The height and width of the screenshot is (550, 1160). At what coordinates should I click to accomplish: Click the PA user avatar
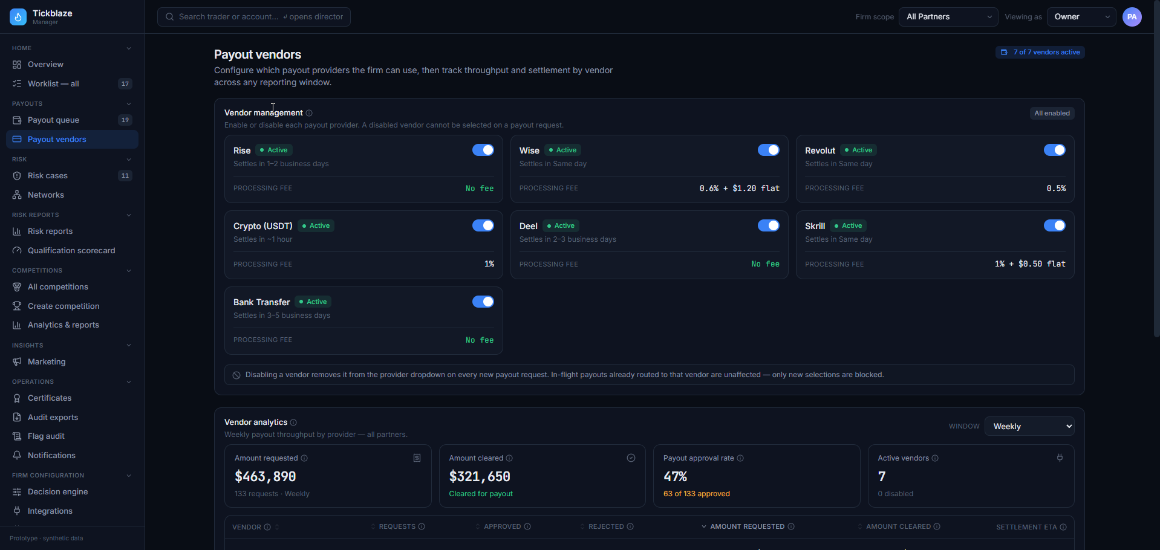tap(1132, 17)
